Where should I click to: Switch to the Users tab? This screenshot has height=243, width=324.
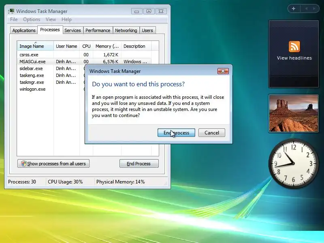coord(147,30)
